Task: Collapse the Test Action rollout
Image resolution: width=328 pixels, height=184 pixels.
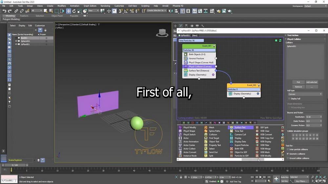Action: coord(293,35)
